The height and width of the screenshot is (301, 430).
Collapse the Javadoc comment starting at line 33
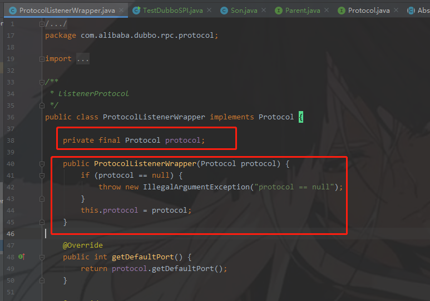(42, 82)
